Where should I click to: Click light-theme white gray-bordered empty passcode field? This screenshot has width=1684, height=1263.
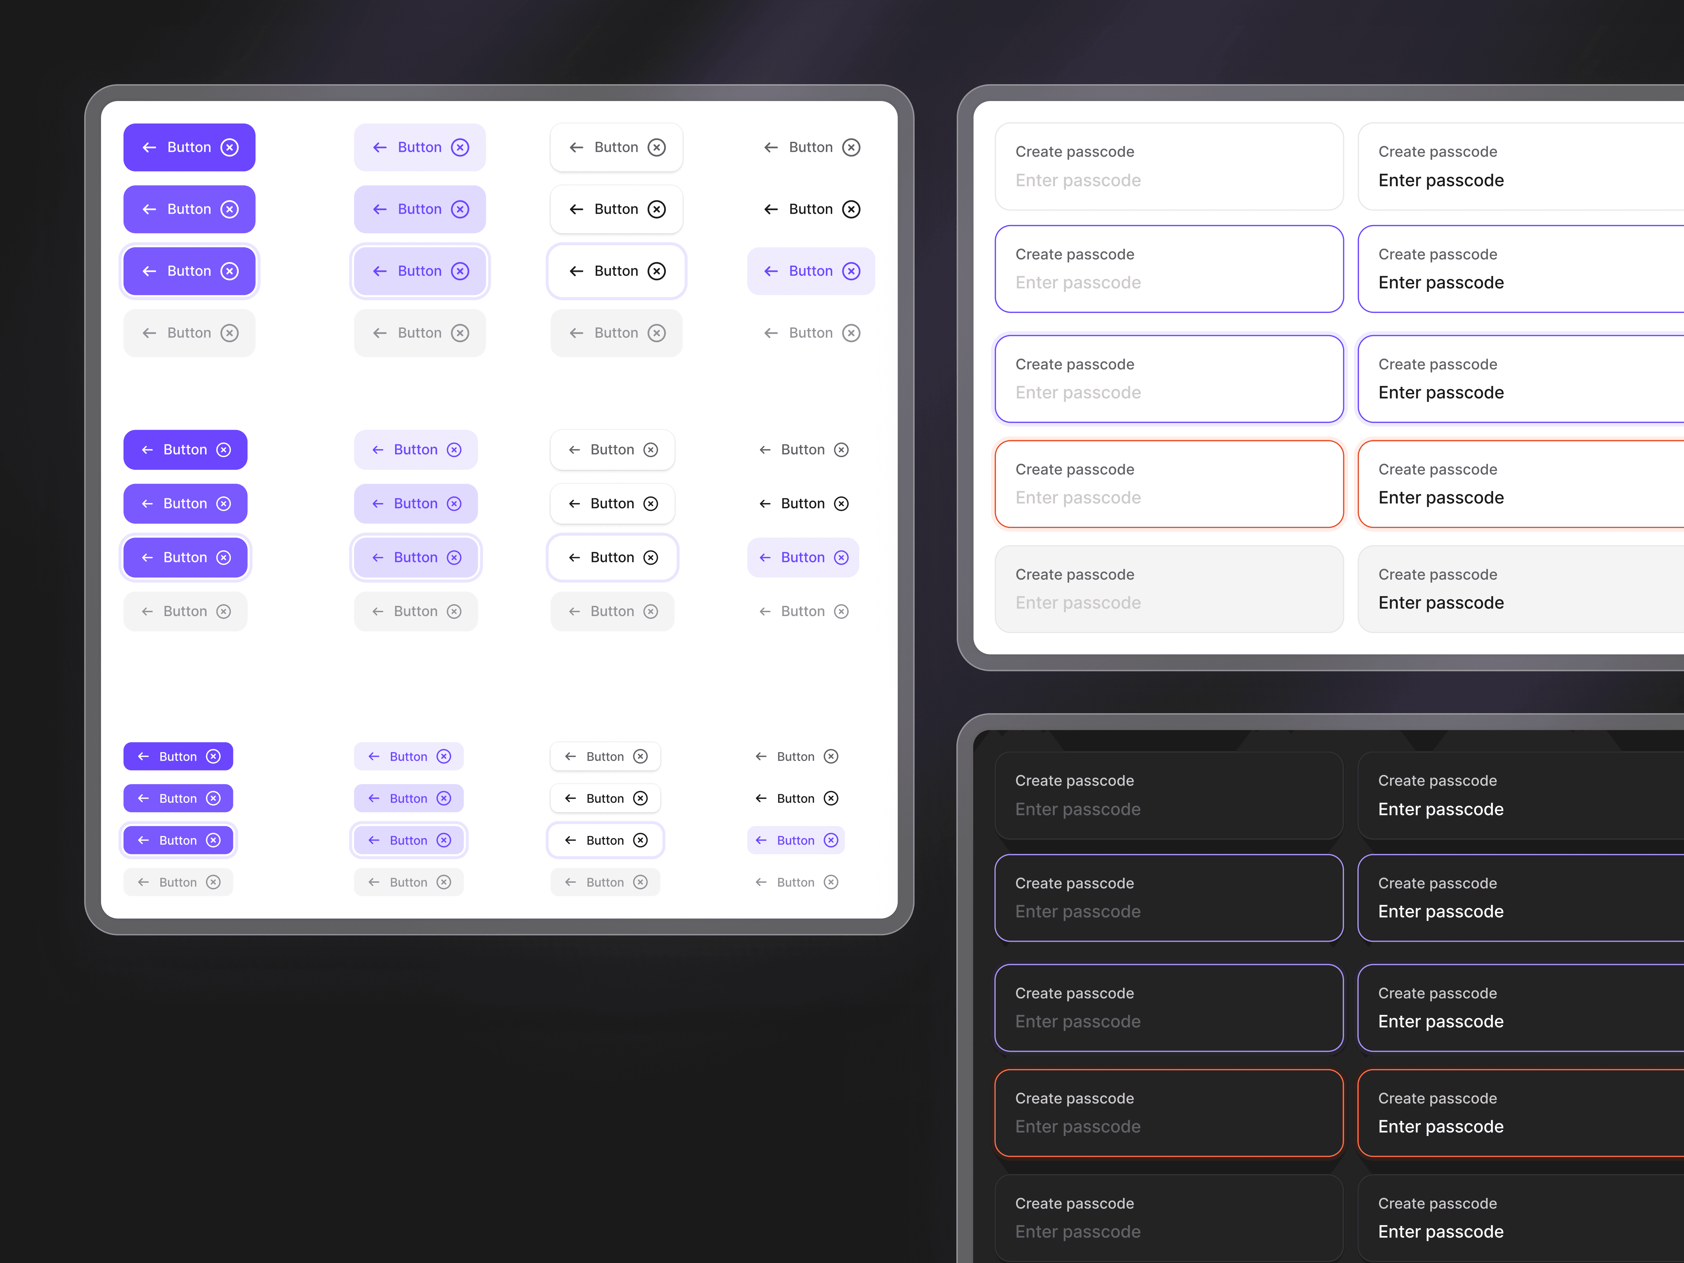click(x=1169, y=167)
